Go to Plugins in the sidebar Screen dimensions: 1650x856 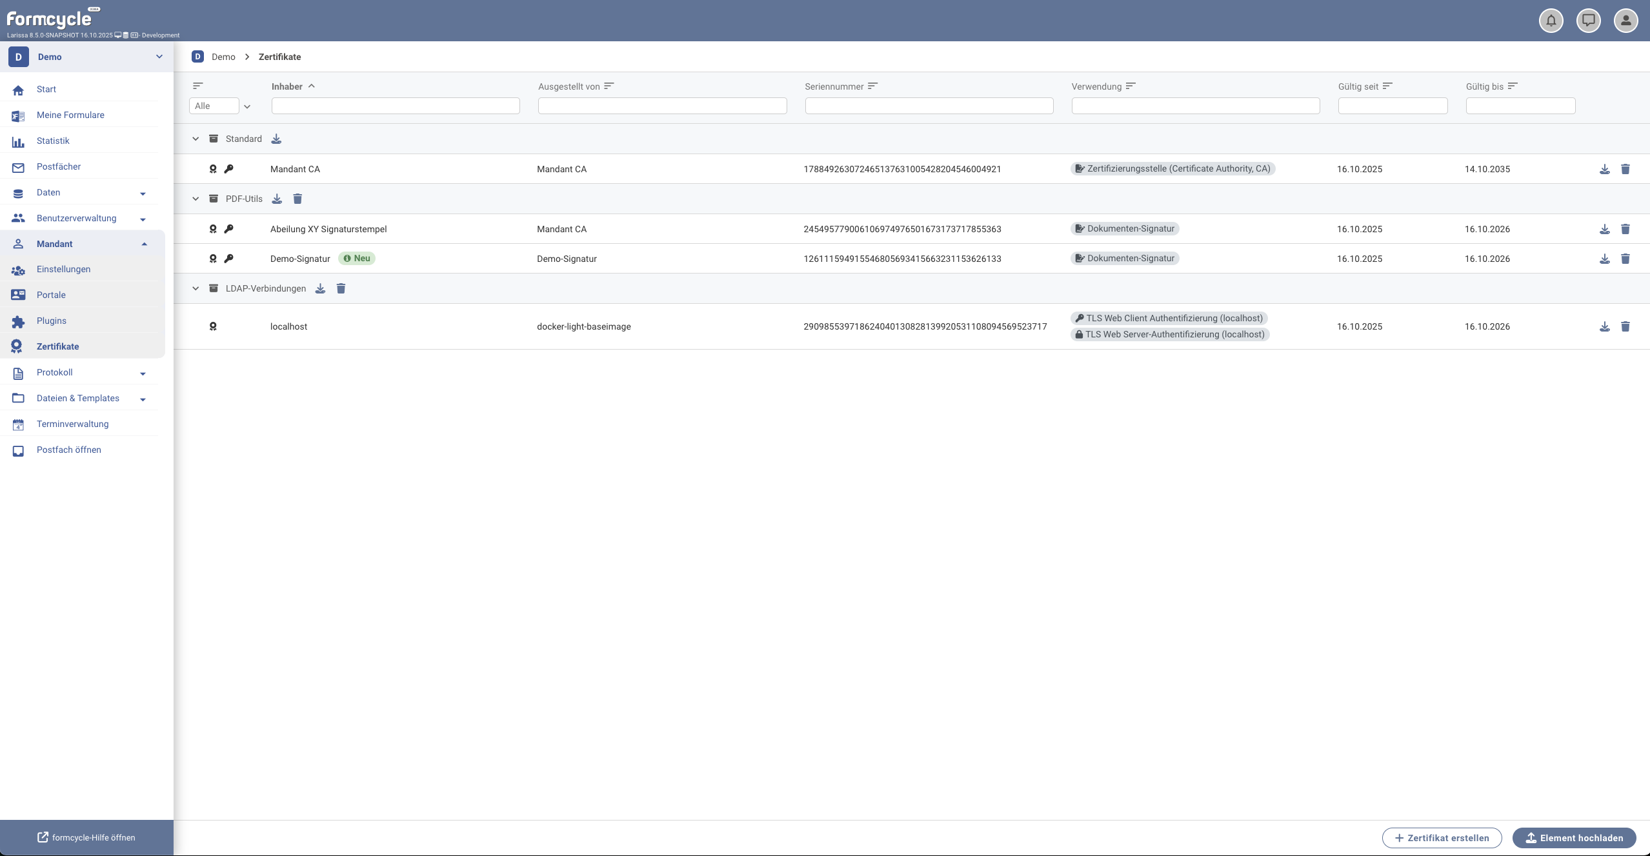tap(52, 321)
